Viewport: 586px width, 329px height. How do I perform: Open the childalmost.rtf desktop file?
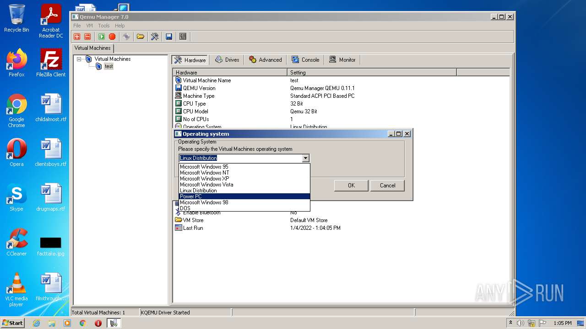pyautogui.click(x=51, y=108)
